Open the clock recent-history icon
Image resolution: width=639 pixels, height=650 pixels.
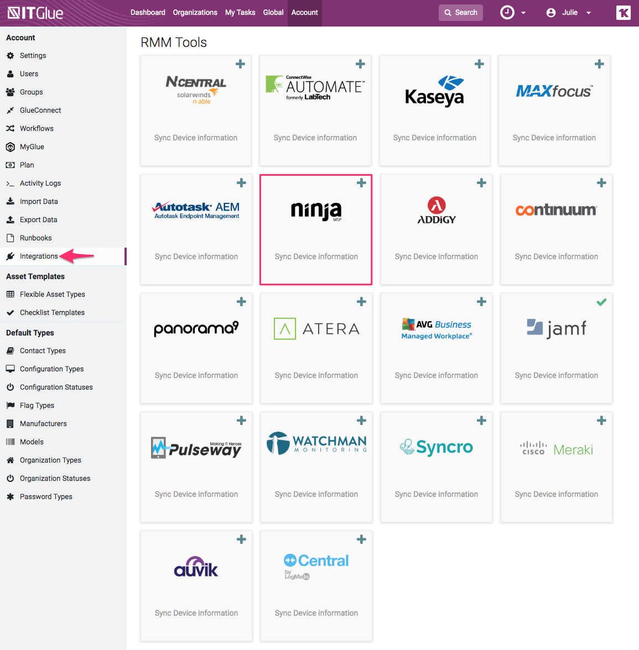(x=507, y=12)
